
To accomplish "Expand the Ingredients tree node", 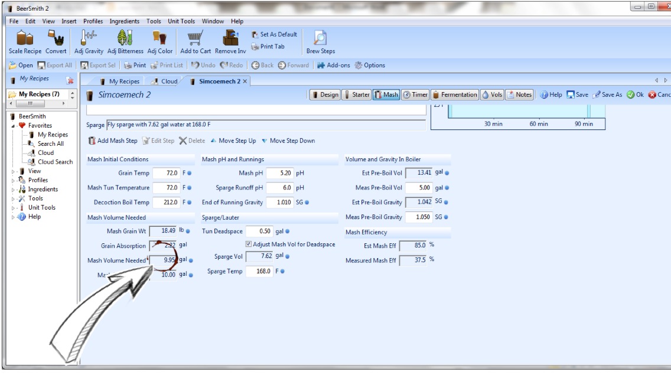I will [14, 190].
